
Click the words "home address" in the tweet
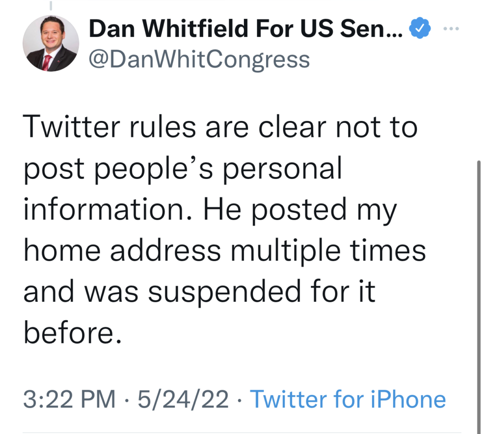tap(122, 250)
